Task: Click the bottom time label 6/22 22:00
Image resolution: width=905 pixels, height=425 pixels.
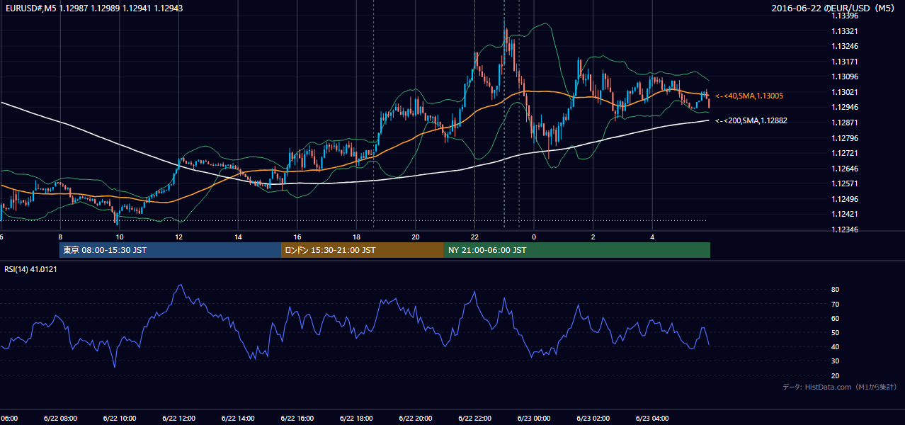Action: click(474, 419)
